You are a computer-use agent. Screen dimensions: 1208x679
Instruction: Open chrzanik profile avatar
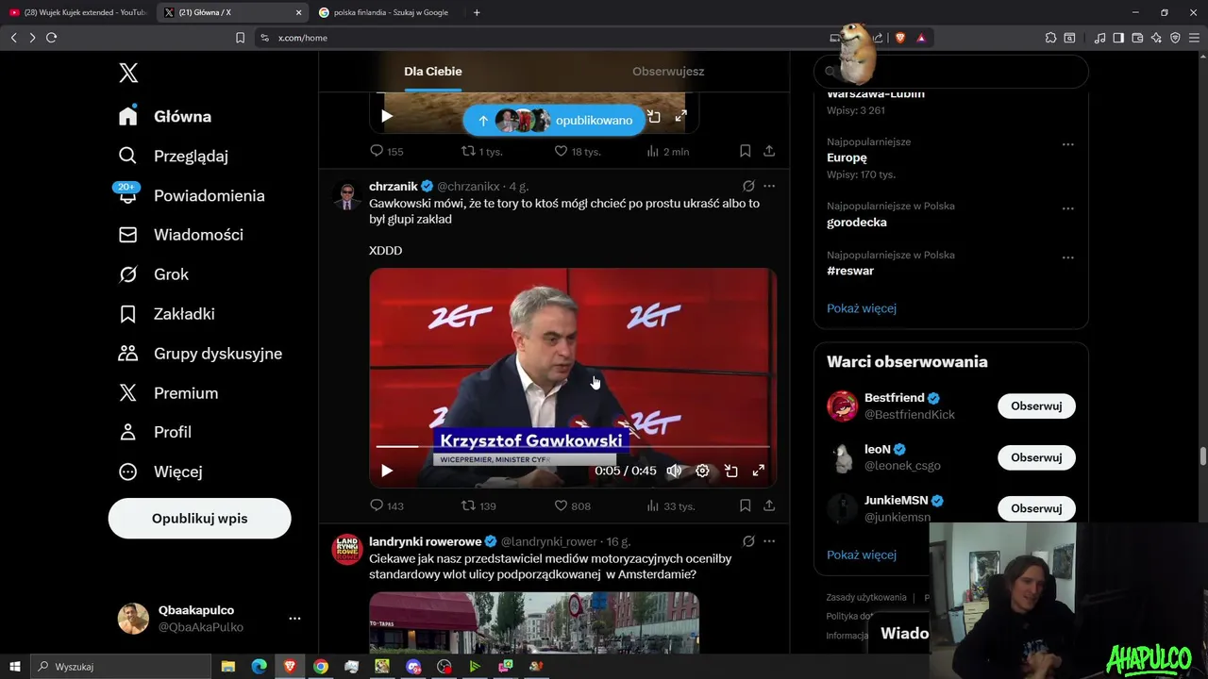click(347, 195)
